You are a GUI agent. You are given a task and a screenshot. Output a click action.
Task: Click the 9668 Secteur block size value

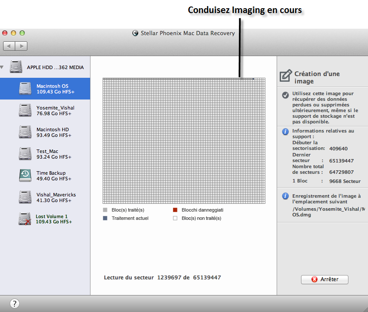point(345,181)
